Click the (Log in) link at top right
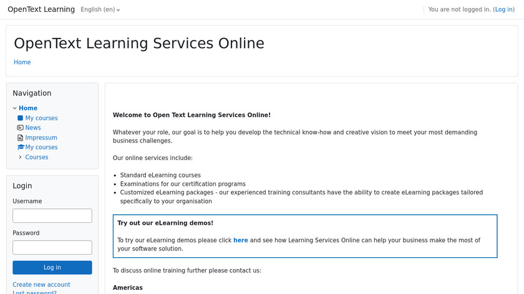The width and height of the screenshot is (524, 294). tap(504, 10)
